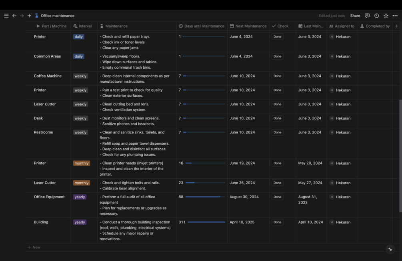The height and width of the screenshot is (261, 402).
Task: Open the daily interval tag for Common Areas
Action: (79, 56)
